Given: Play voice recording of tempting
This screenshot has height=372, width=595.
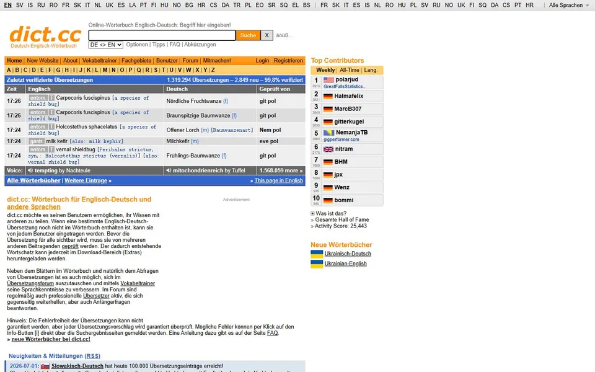Looking at the screenshot, I should pos(30,170).
